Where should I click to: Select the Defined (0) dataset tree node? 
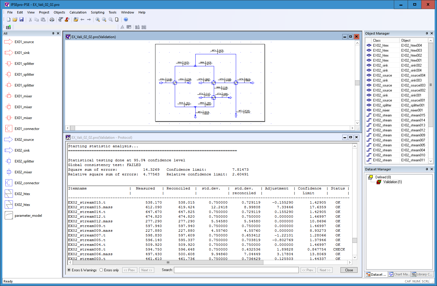coord(383,177)
